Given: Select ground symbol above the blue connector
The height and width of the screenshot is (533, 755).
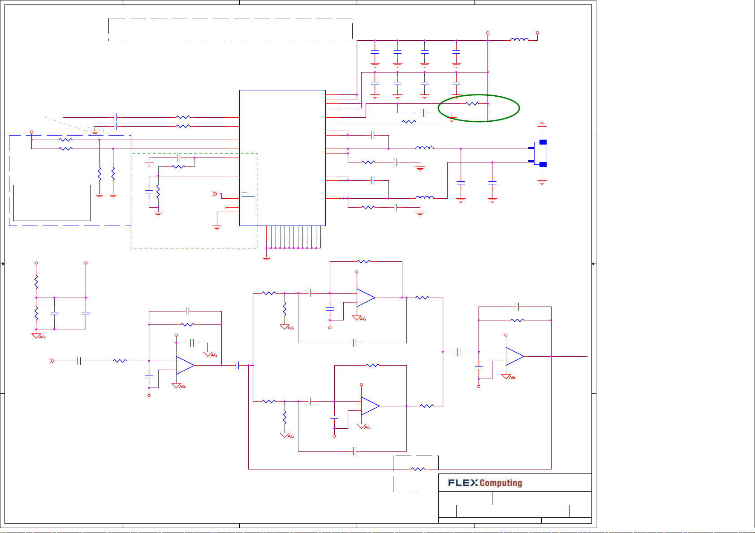Looking at the screenshot, I should coord(542,124).
